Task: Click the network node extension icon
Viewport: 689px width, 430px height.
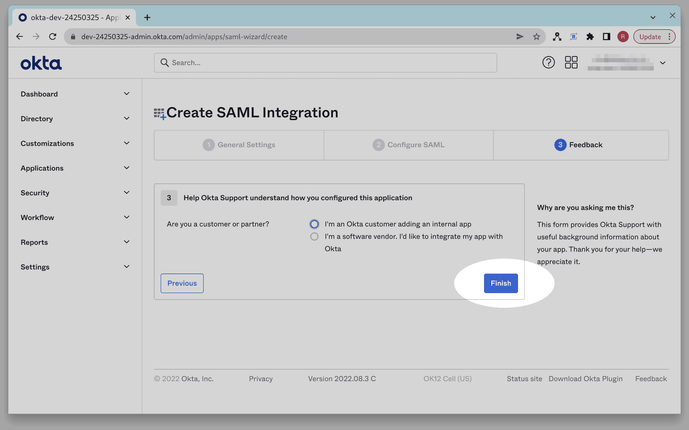Action: [557, 37]
